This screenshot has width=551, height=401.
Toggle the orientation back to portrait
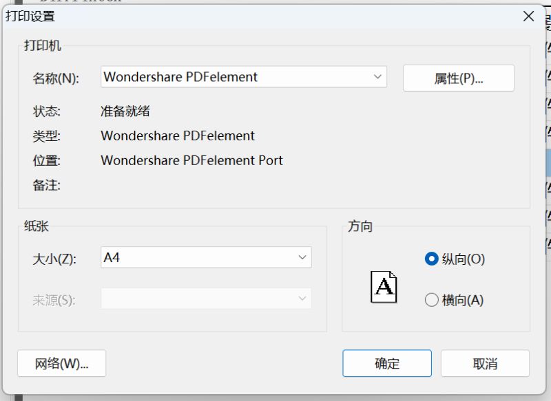pos(432,259)
